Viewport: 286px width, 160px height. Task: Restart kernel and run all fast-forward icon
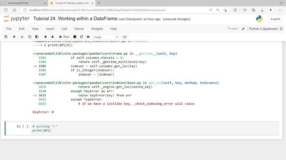(x=88, y=37)
